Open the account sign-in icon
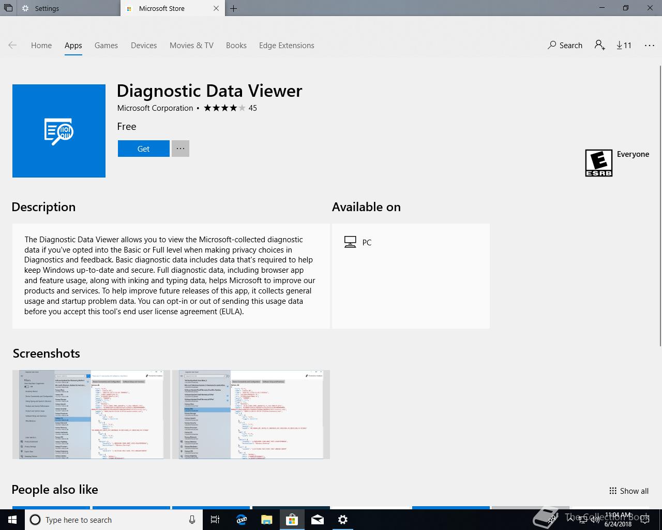The width and height of the screenshot is (662, 530). click(x=600, y=46)
